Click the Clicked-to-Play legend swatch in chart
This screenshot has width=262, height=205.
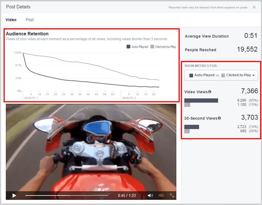[x=152, y=47]
